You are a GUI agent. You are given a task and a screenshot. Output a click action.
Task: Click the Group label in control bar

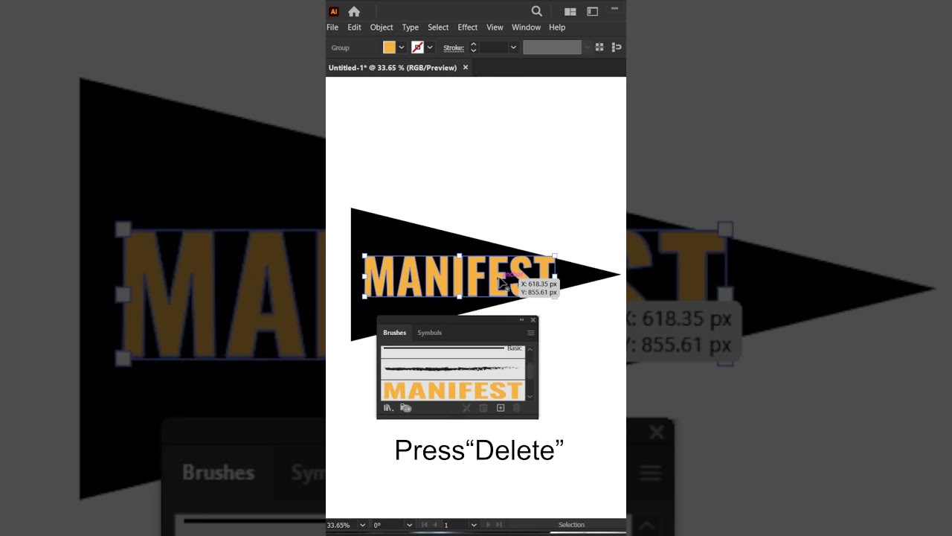click(340, 48)
